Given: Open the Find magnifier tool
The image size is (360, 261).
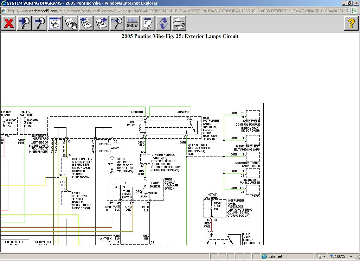Looking at the screenshot, I should point(117,24).
